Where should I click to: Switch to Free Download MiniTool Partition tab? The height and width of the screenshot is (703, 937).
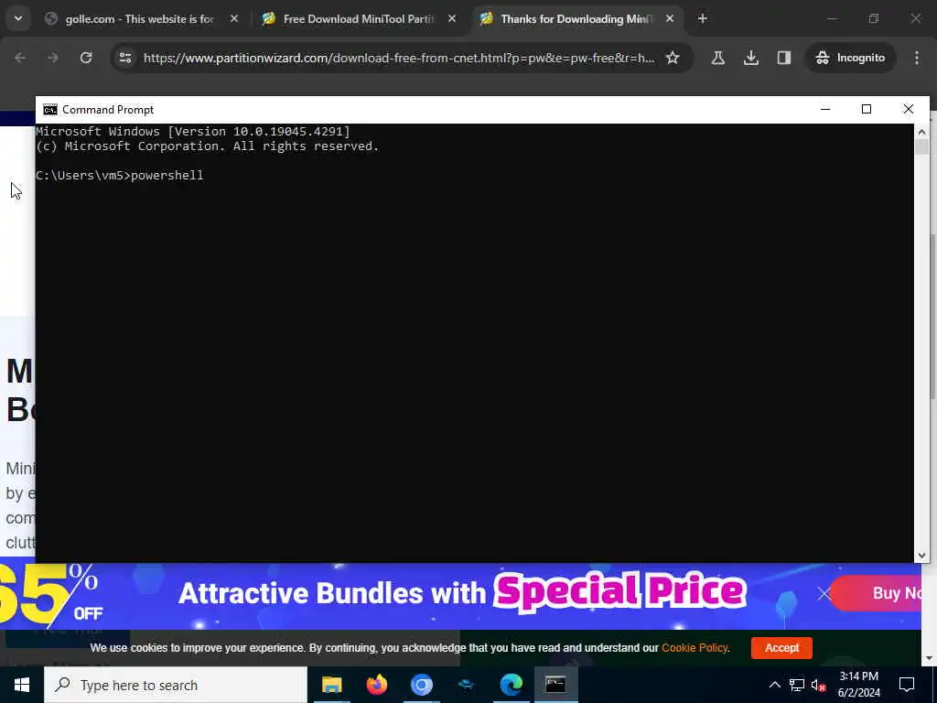coord(359,19)
